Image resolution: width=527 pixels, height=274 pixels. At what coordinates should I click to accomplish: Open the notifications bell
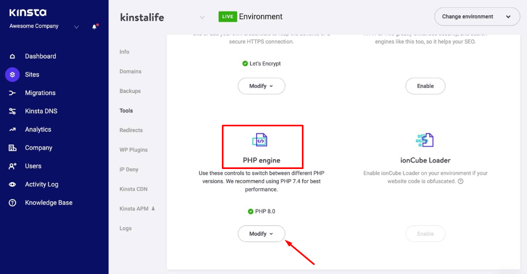94,26
